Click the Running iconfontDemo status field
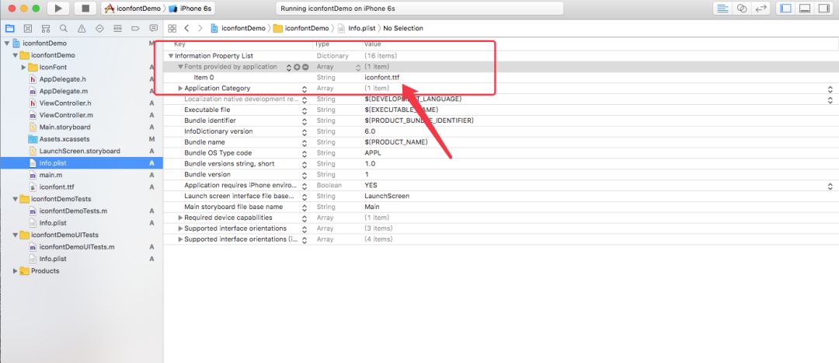This screenshot has width=839, height=363. 419,9
